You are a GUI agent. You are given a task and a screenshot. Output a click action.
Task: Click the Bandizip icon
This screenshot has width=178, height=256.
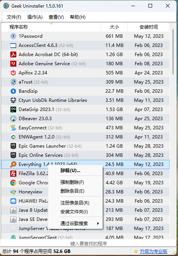coord(13,91)
